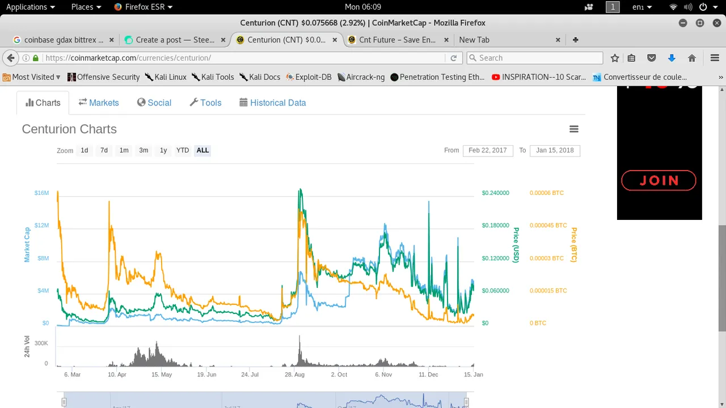The height and width of the screenshot is (408, 726).
Task: Show more bookmarks chevron
Action: pyautogui.click(x=721, y=77)
